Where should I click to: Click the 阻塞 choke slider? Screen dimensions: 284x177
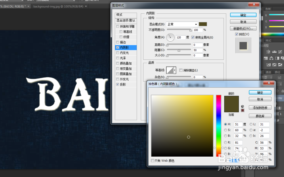click(x=179, y=50)
